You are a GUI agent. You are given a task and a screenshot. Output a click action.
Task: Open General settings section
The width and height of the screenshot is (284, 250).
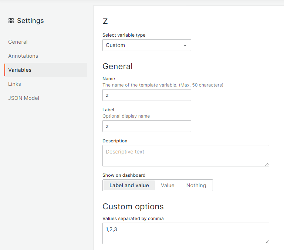(x=18, y=42)
